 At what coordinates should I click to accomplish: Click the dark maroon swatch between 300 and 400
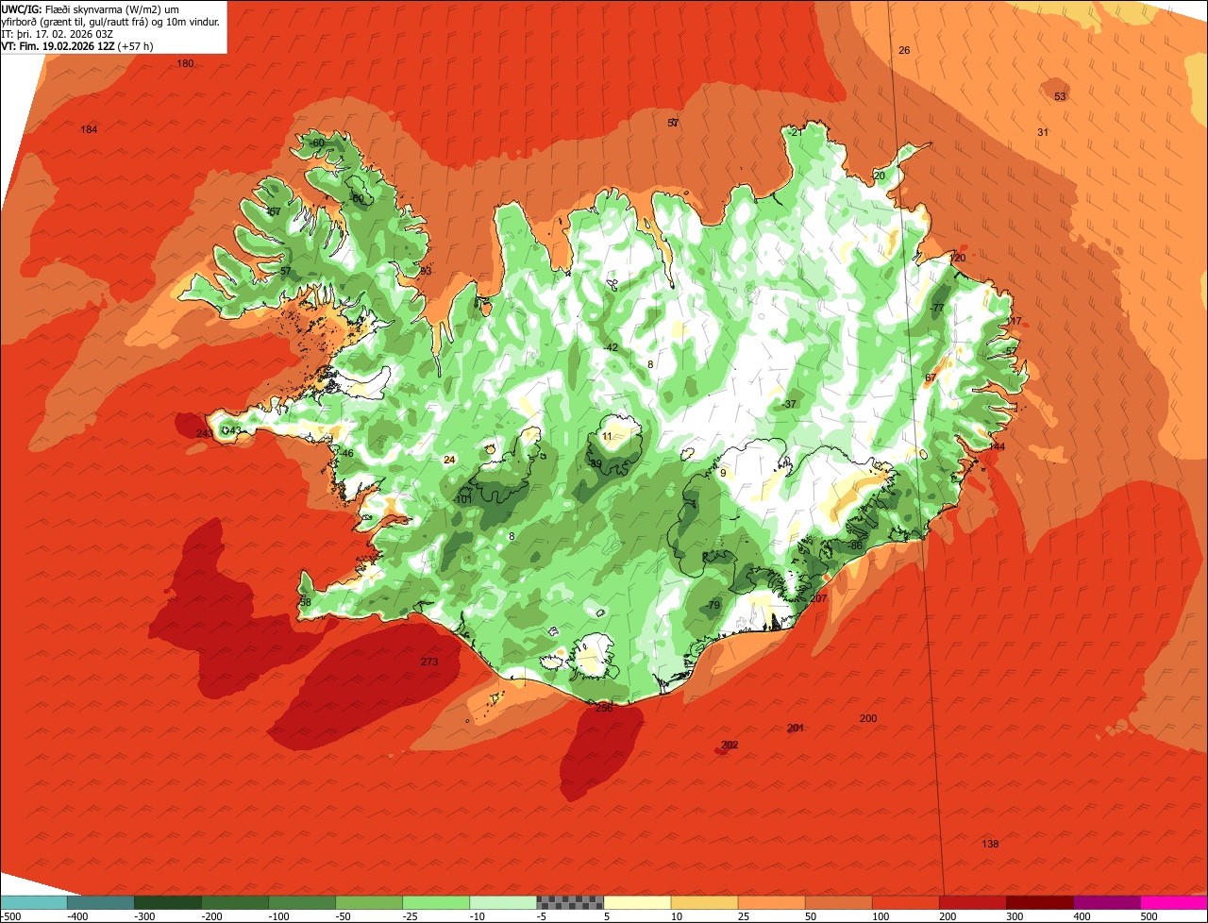(x=1038, y=902)
